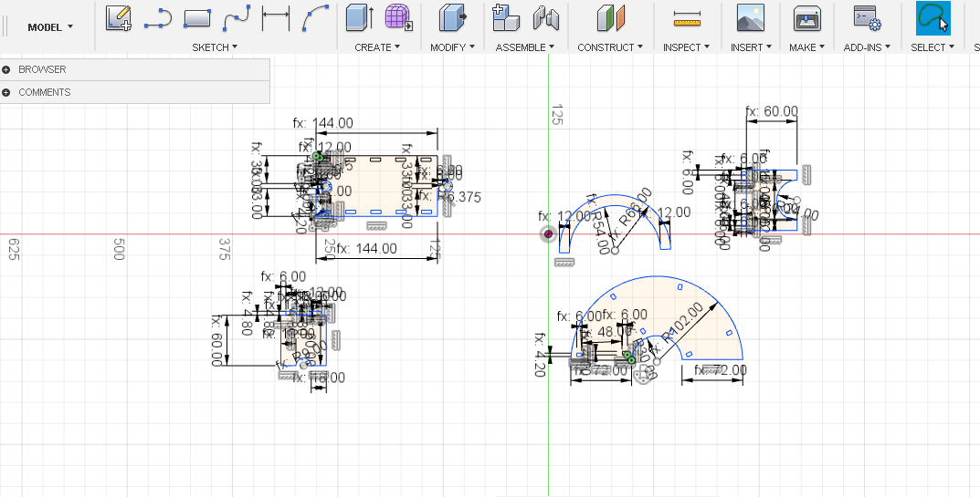Open the SELECT menu dropdown
Image resolution: width=980 pixels, height=497 pixels.
(933, 47)
